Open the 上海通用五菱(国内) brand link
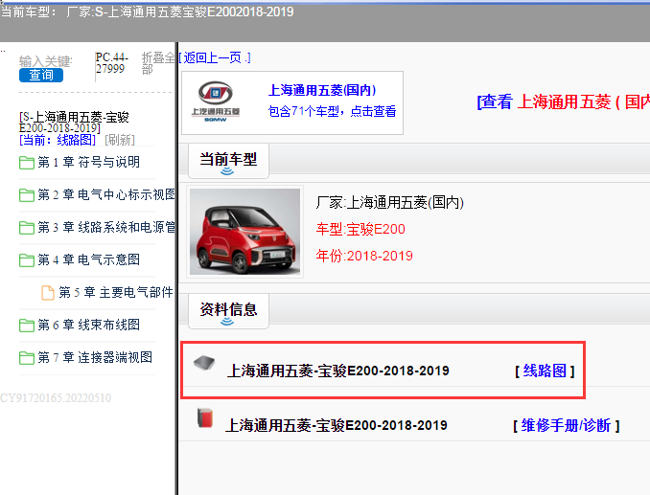The width and height of the screenshot is (650, 495). 322,90
